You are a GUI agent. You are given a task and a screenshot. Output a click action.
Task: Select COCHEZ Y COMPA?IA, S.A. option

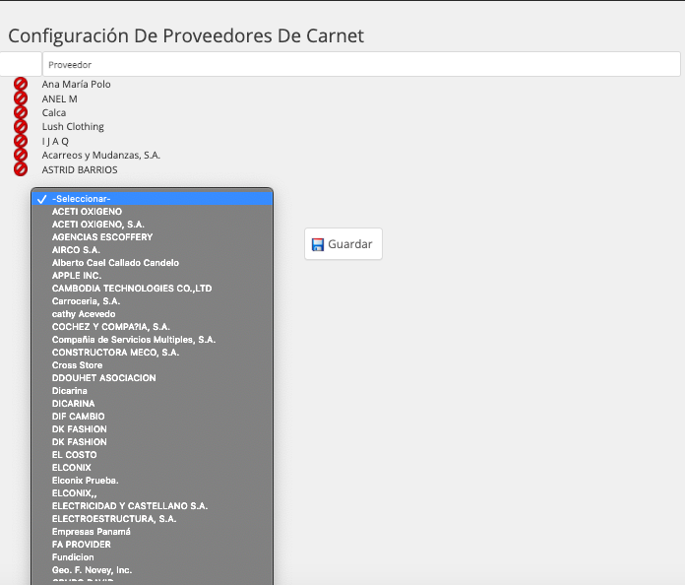pos(152,327)
